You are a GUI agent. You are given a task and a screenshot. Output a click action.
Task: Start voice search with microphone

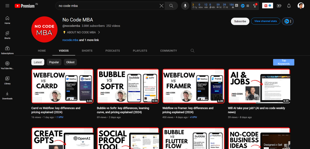(x=185, y=6)
